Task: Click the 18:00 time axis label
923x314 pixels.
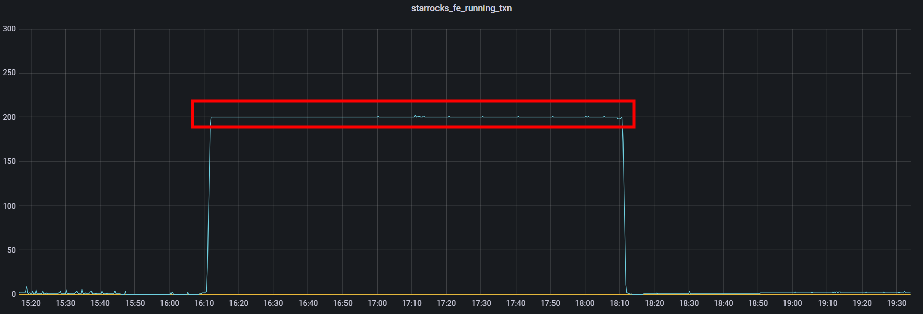Action: (x=585, y=303)
